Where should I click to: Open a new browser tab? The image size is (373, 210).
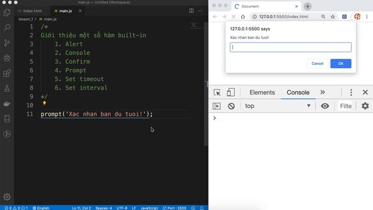(307, 6)
